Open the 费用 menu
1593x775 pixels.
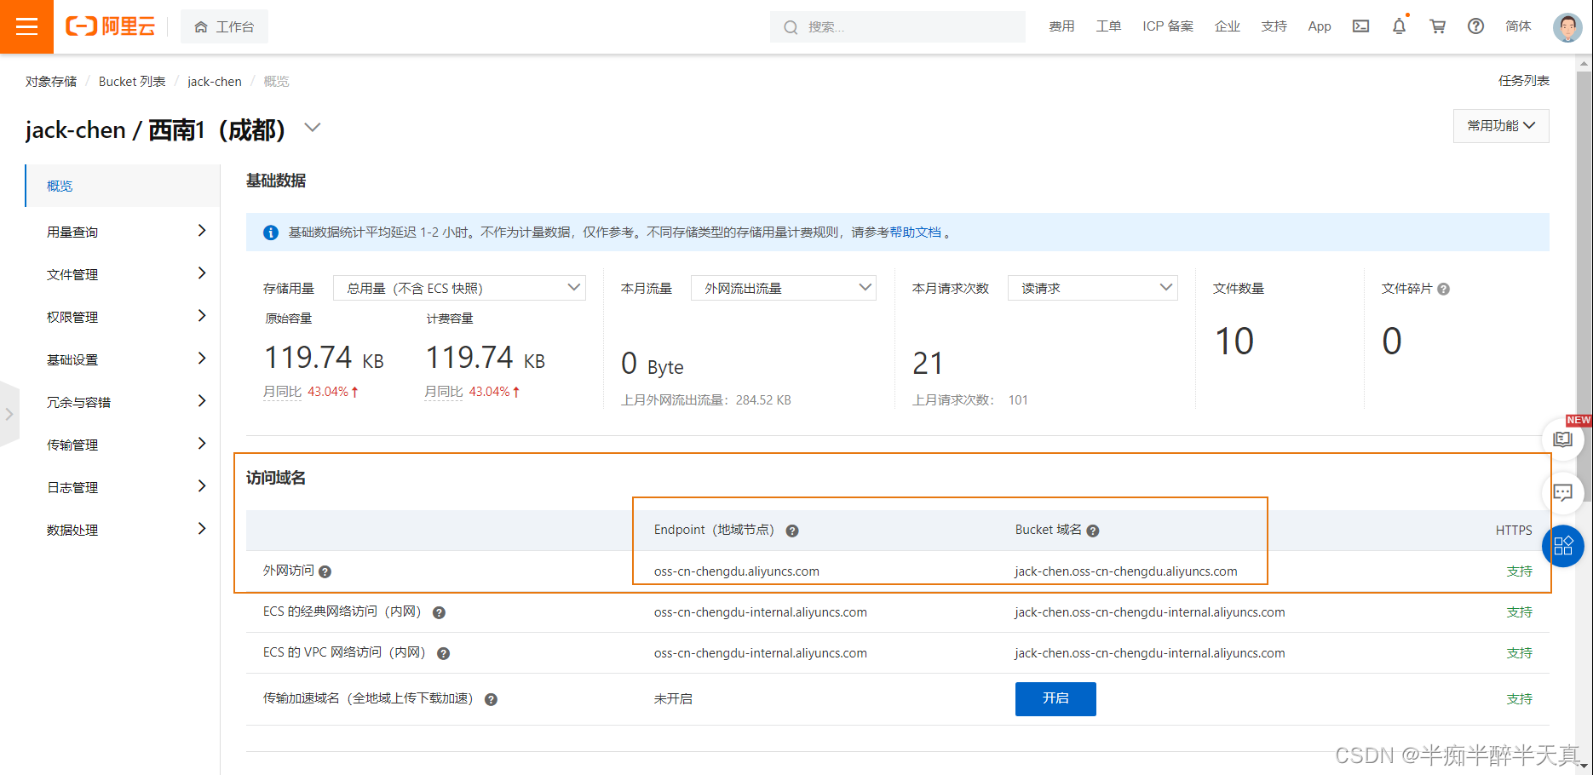[x=1061, y=26]
